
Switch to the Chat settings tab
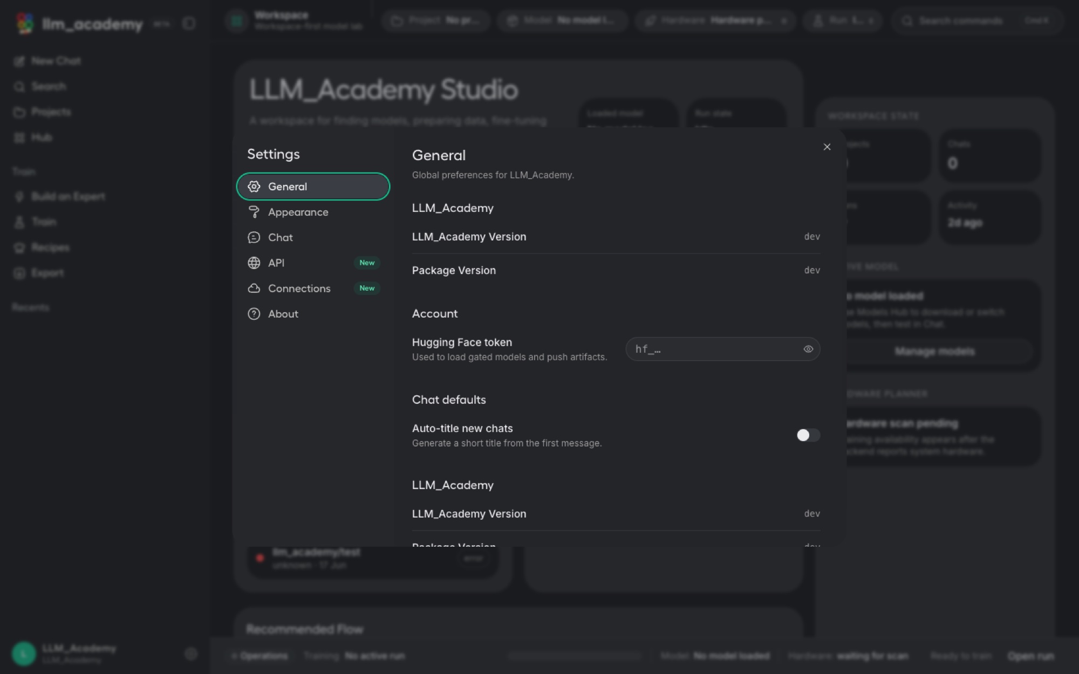click(313, 237)
